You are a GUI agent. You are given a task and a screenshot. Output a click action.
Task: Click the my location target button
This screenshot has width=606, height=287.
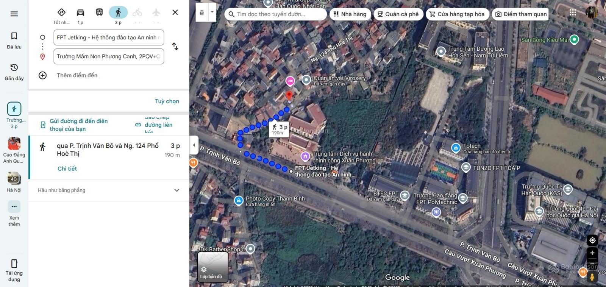tap(592, 240)
